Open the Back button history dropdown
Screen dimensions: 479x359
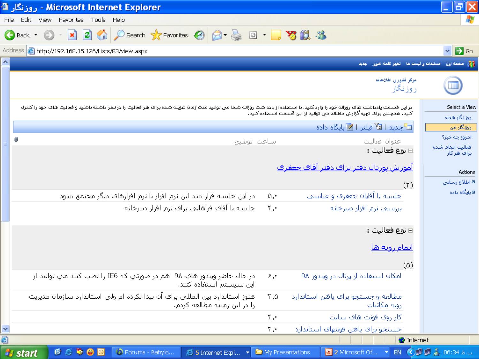[x=36, y=35]
